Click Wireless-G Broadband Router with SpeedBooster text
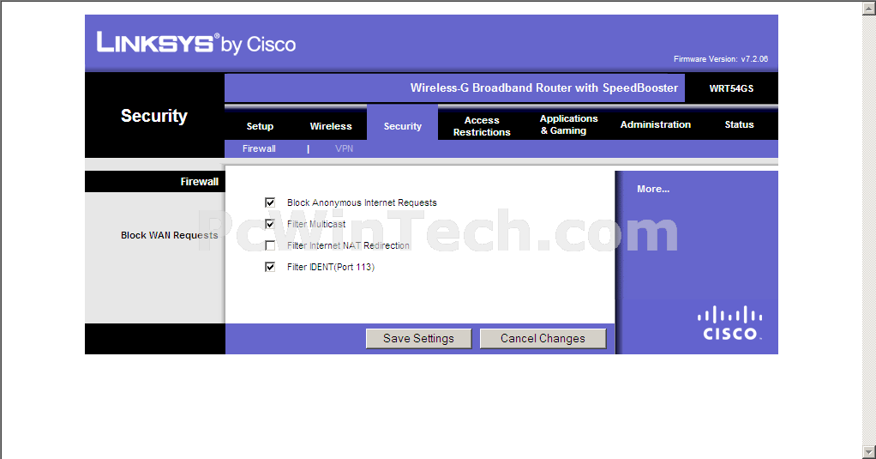Screen dimensions: 876x459 point(544,88)
